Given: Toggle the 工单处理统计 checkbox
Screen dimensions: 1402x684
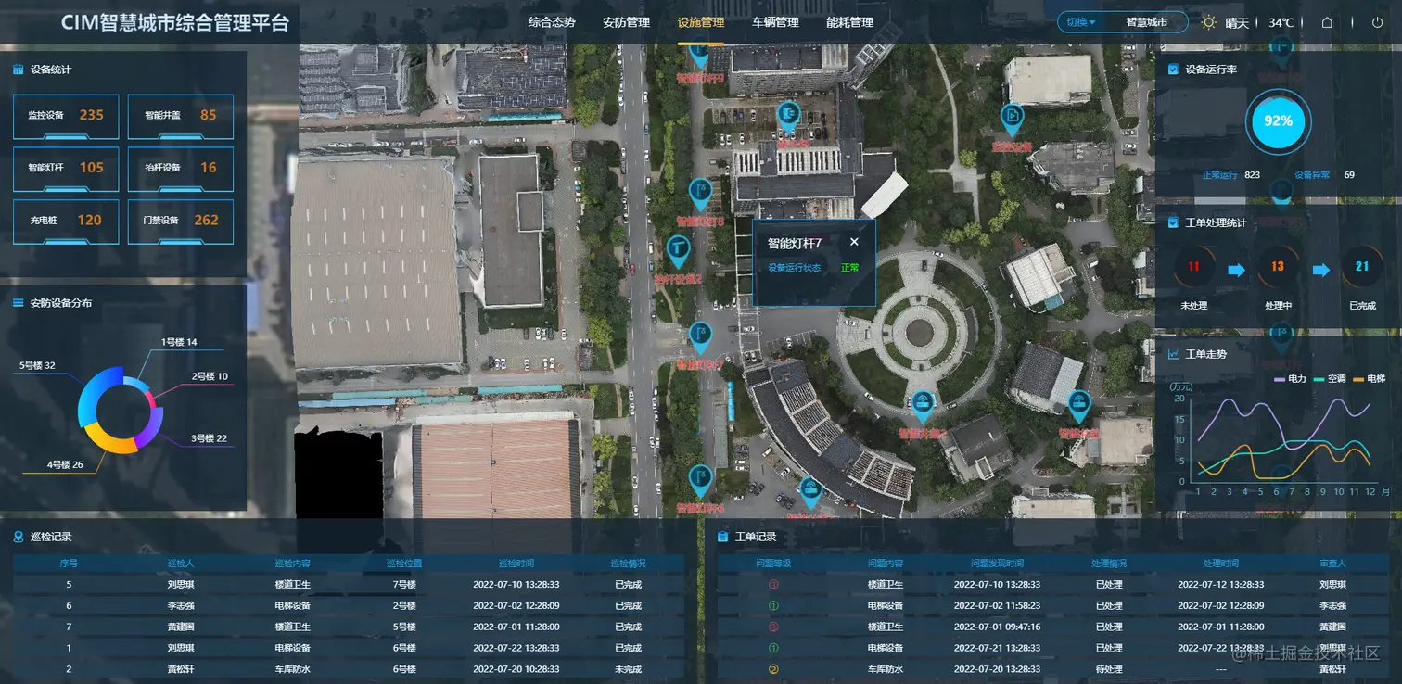Looking at the screenshot, I should point(1173,223).
